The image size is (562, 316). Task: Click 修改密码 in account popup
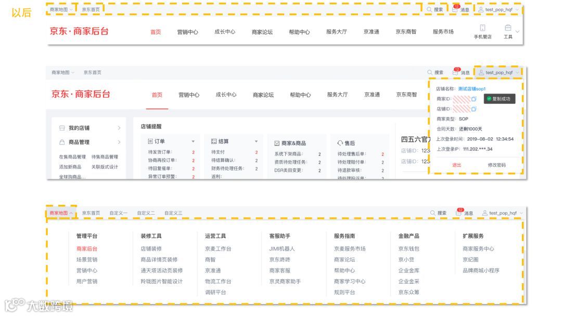click(x=497, y=165)
